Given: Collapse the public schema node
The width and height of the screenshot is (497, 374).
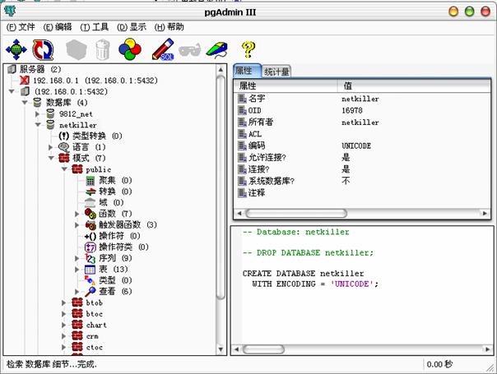Looking at the screenshot, I should pyautogui.click(x=64, y=169).
